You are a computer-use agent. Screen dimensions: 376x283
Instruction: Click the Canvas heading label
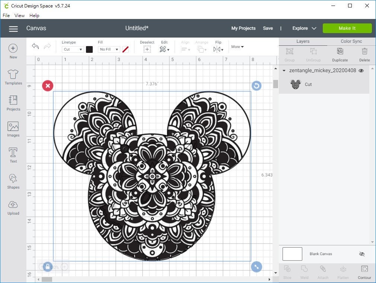click(x=36, y=28)
